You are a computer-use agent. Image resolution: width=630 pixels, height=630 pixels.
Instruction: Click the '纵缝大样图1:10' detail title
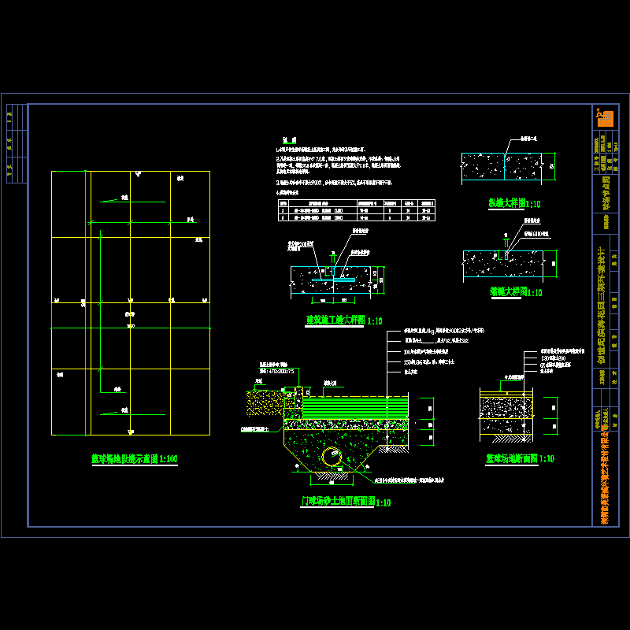(514, 203)
